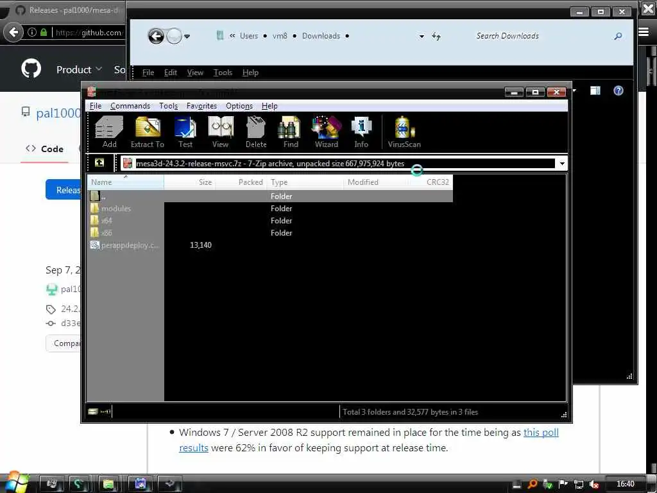Viewport: 657px width, 493px height.
Task: Open Explorer recent locations dropdown arrow
Action: pos(187,37)
